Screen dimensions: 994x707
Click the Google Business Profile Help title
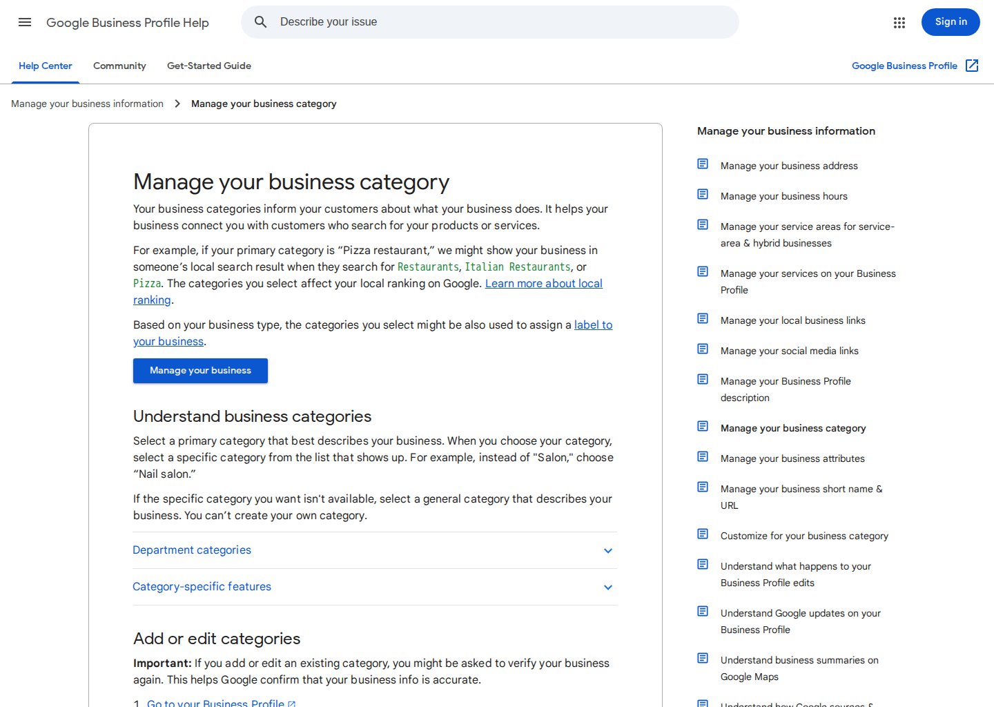(x=127, y=23)
